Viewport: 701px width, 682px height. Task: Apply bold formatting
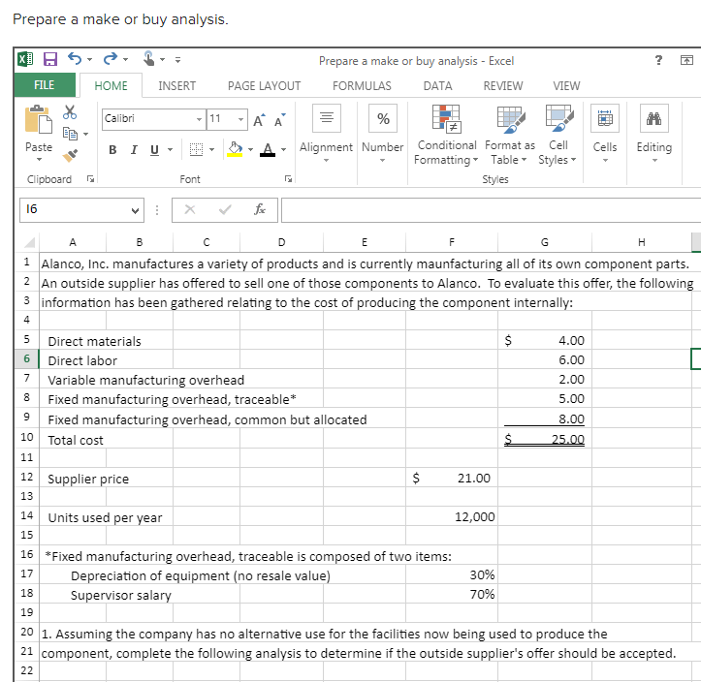pos(112,150)
